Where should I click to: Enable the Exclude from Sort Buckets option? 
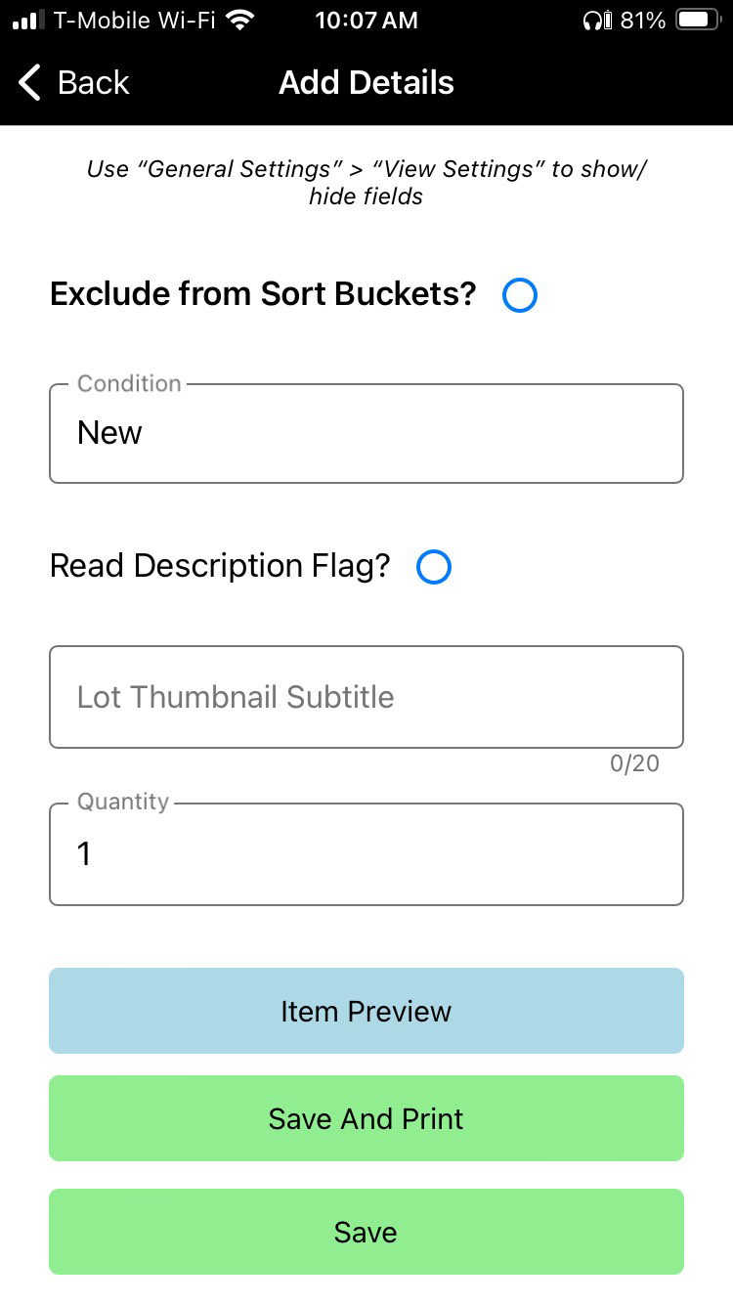[x=520, y=294]
